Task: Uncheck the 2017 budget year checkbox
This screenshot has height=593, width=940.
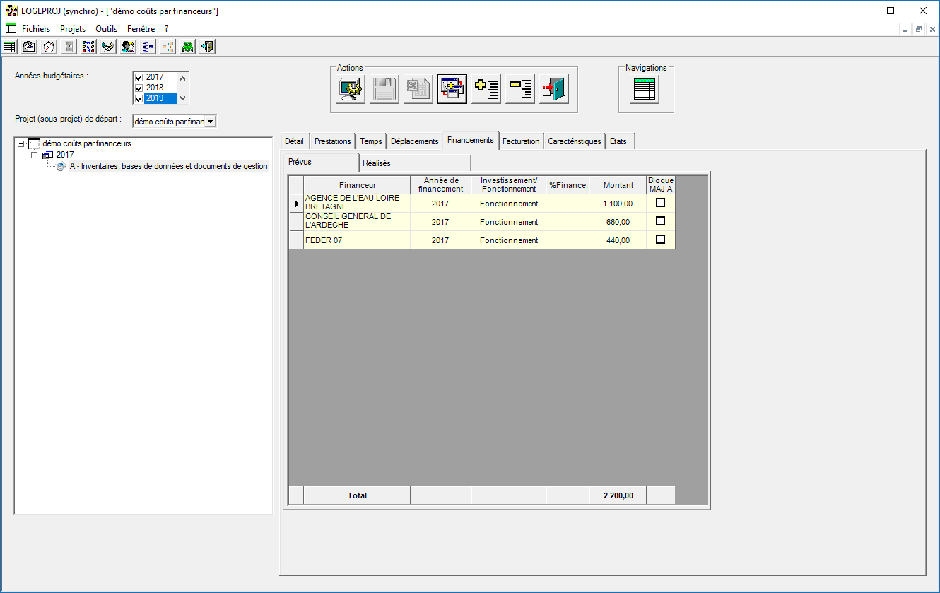Action: point(139,78)
